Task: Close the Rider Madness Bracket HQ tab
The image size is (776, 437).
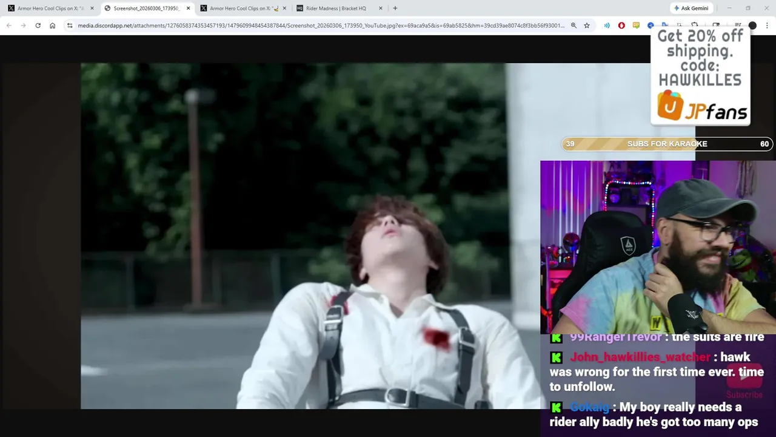Action: [x=381, y=8]
